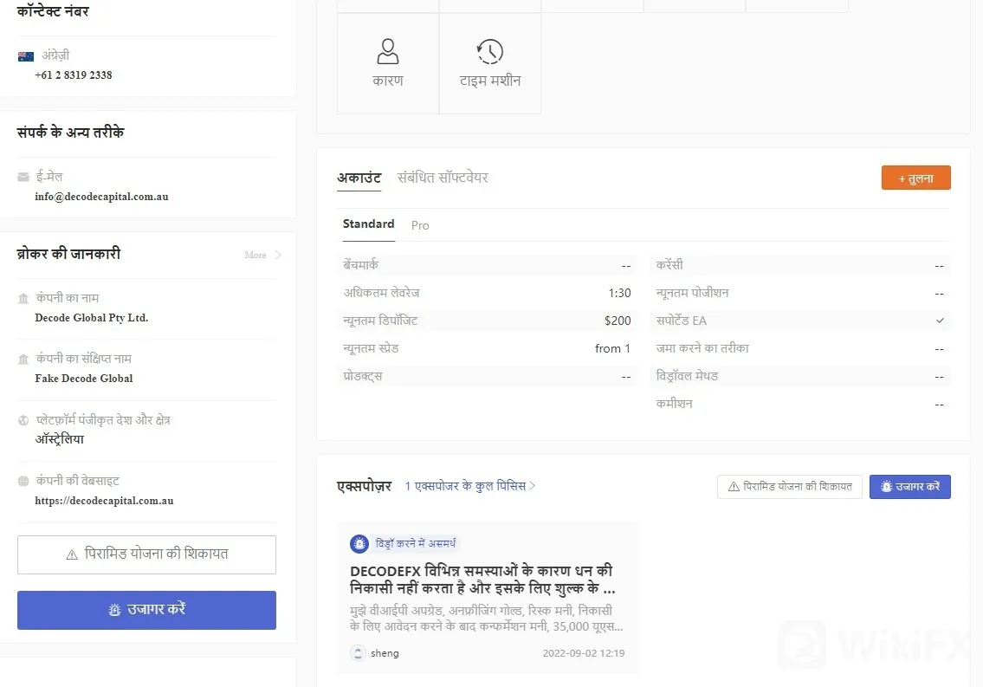Viewport: 983px width, 687px height.
Task: Click the न्यूनतम स्प्रेड label
Action: click(372, 348)
